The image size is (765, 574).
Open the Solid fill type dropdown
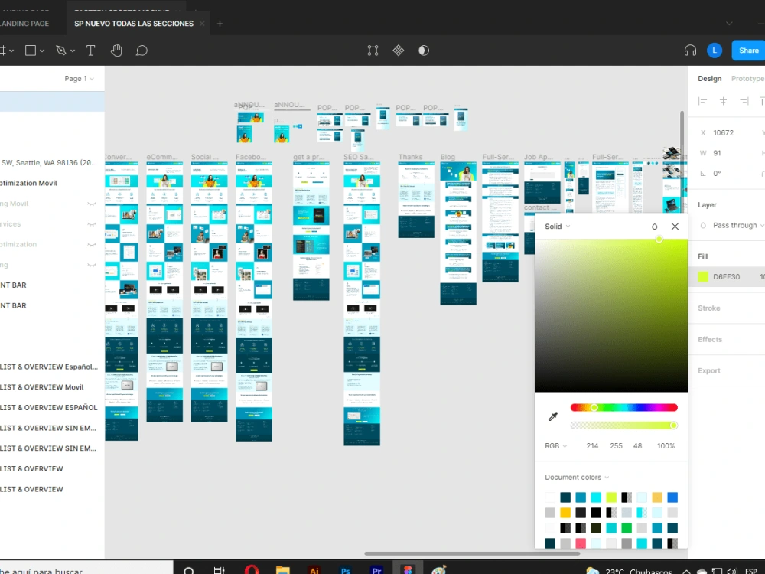click(x=557, y=227)
